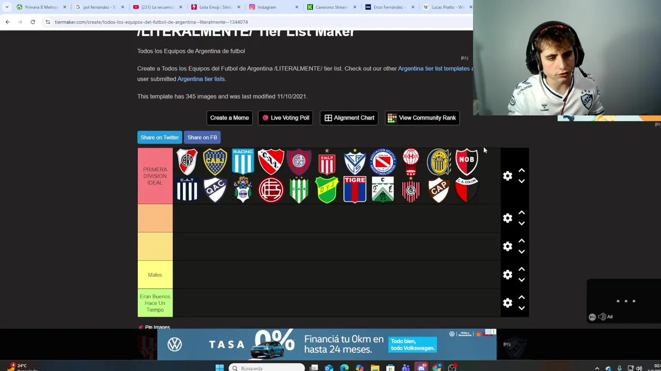Viewport: 661px width, 371px height.
Task: Open the Alignment Chart
Action: 349,118
